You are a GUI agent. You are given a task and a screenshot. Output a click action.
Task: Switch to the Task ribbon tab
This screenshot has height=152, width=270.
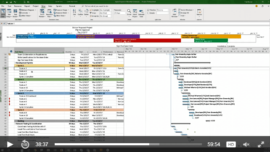pos(10,6)
